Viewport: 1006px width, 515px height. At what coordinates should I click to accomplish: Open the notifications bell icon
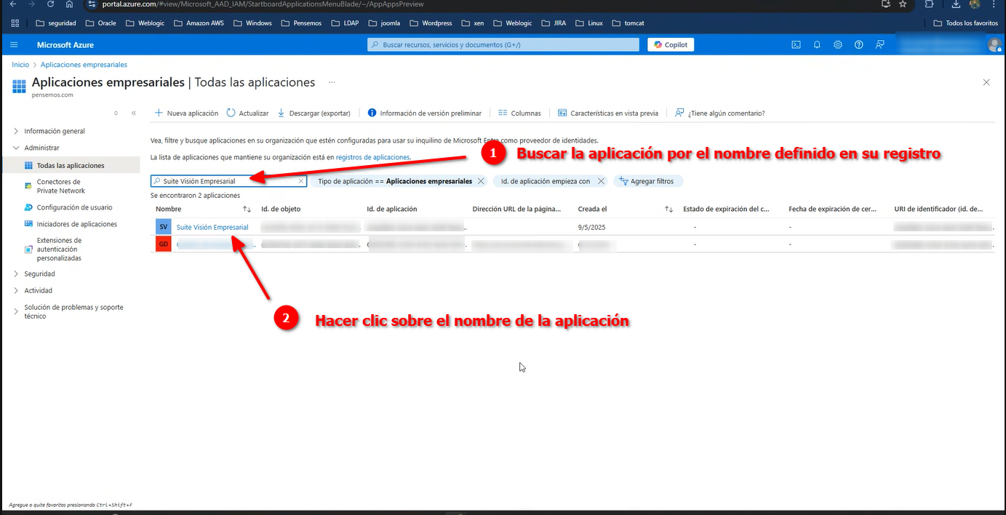[817, 45]
